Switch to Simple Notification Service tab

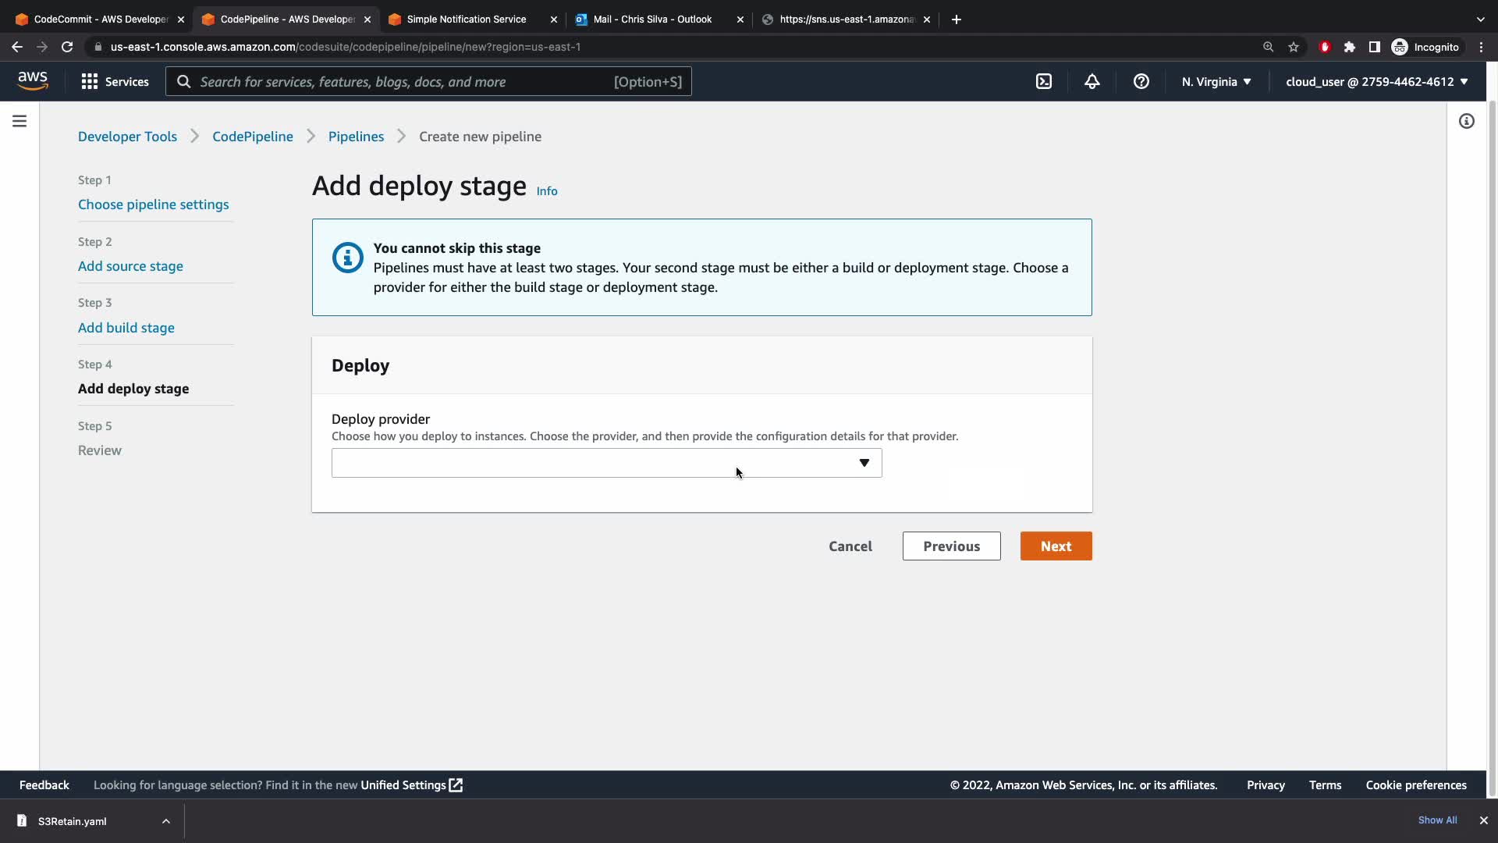466,19
